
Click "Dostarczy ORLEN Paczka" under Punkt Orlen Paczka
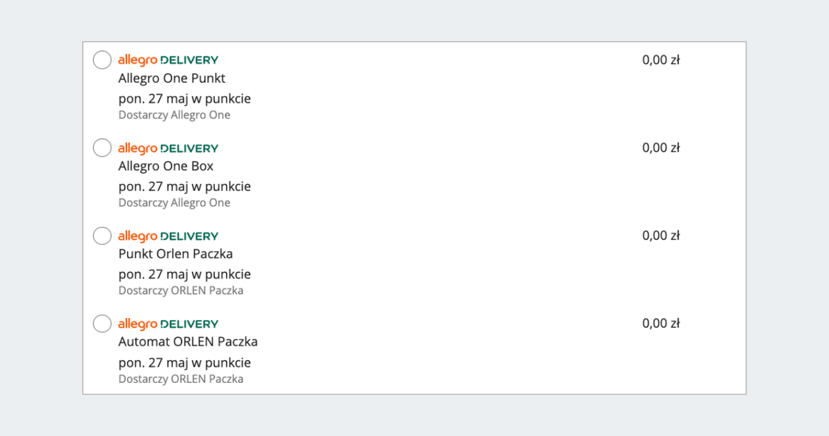tap(181, 290)
